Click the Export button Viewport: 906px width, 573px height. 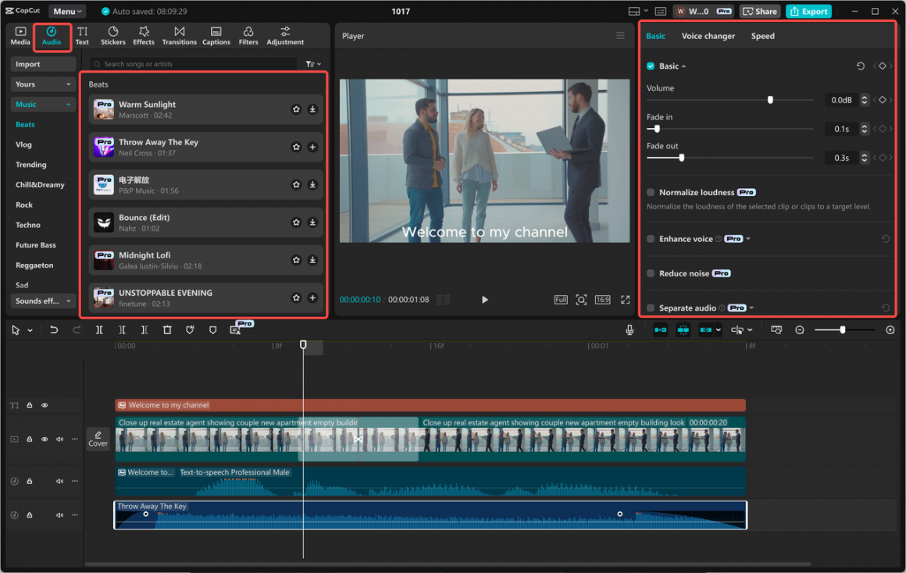808,12
